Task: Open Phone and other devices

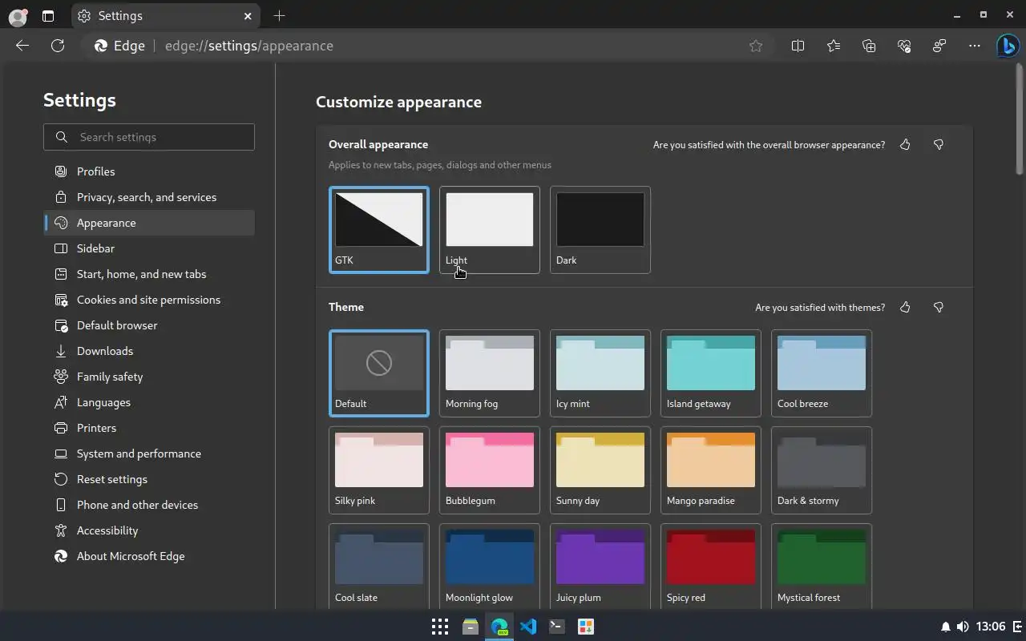Action: point(149,505)
